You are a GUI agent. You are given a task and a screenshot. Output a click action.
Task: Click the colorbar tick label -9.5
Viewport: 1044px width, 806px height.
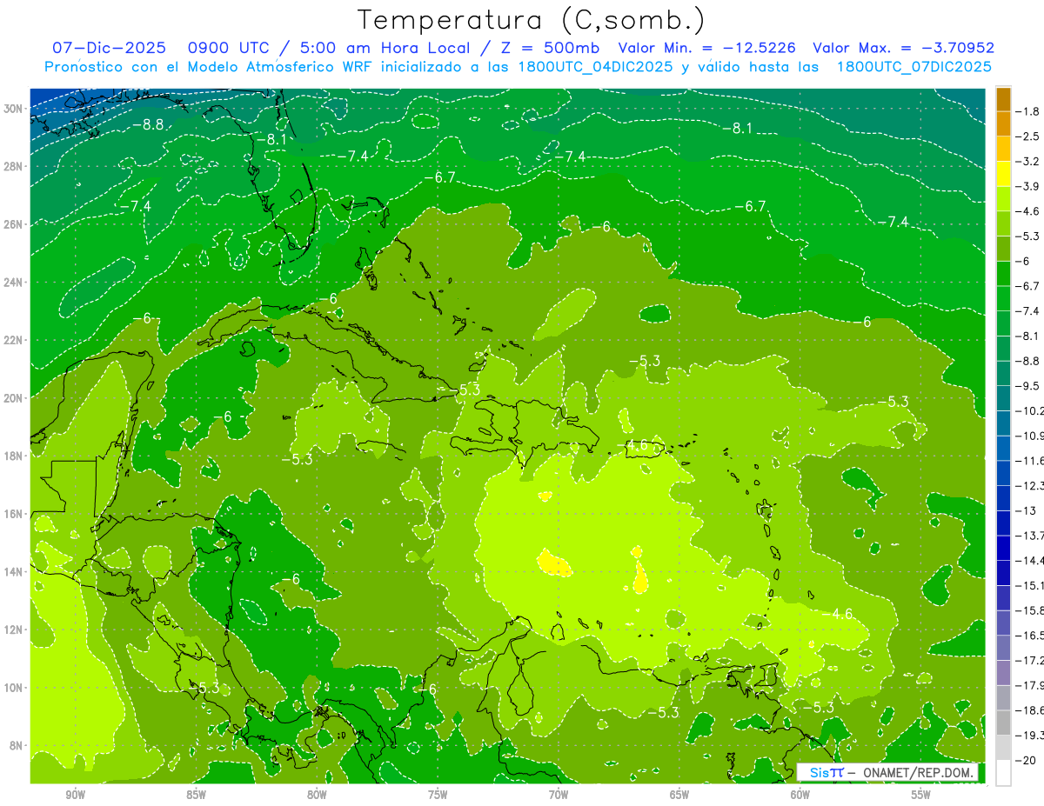click(x=1028, y=385)
